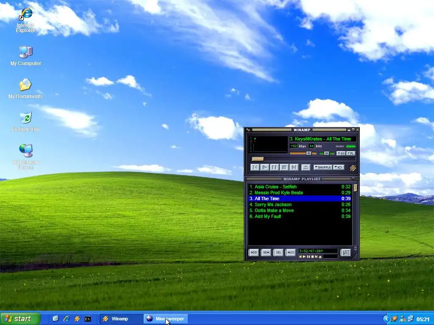Pause the current Winamp song
Viewport: 434px width, 325px height.
[274, 167]
